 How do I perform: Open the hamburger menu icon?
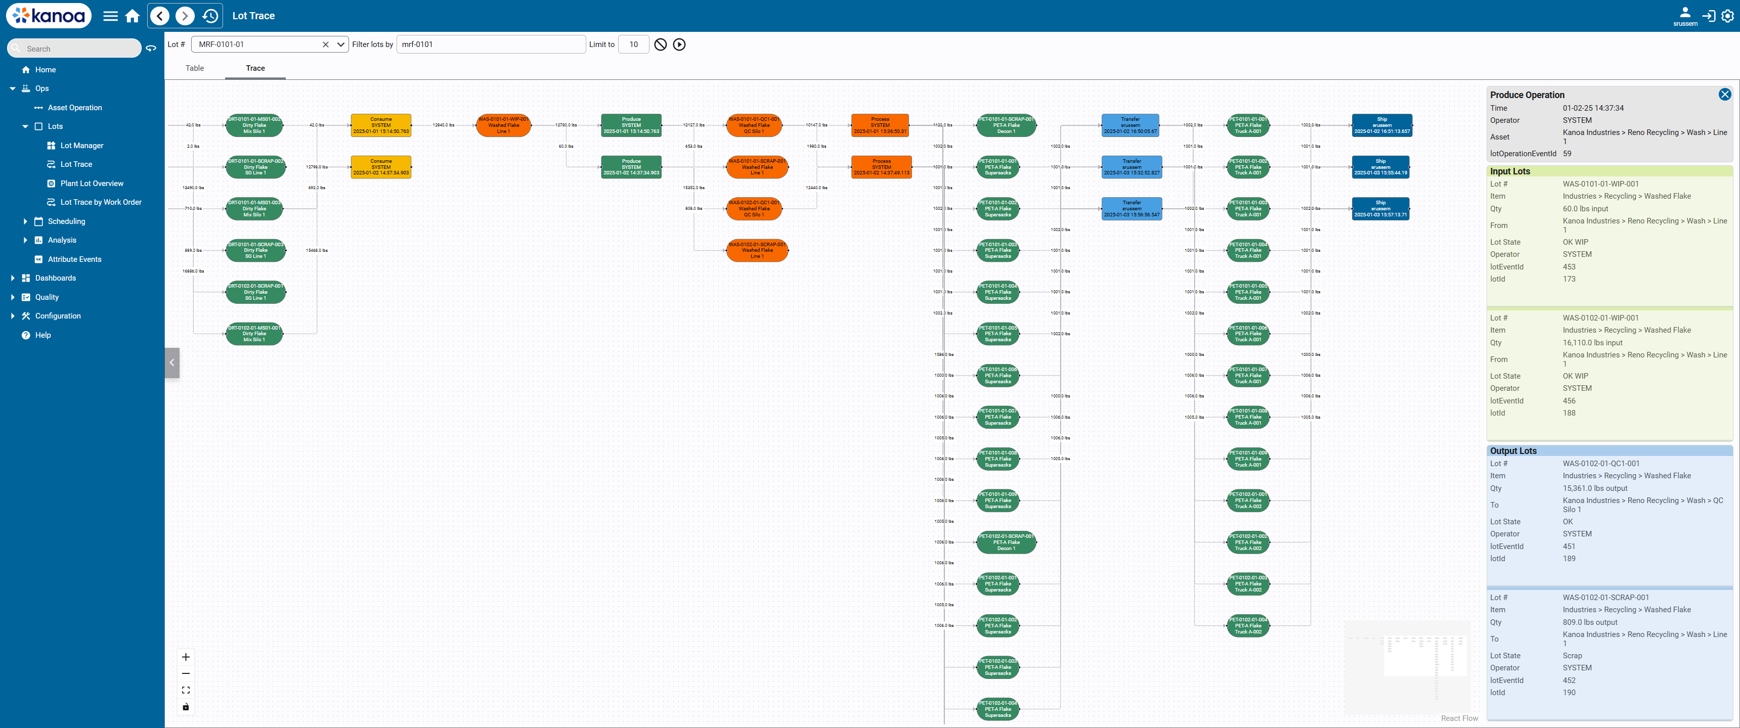coord(110,16)
